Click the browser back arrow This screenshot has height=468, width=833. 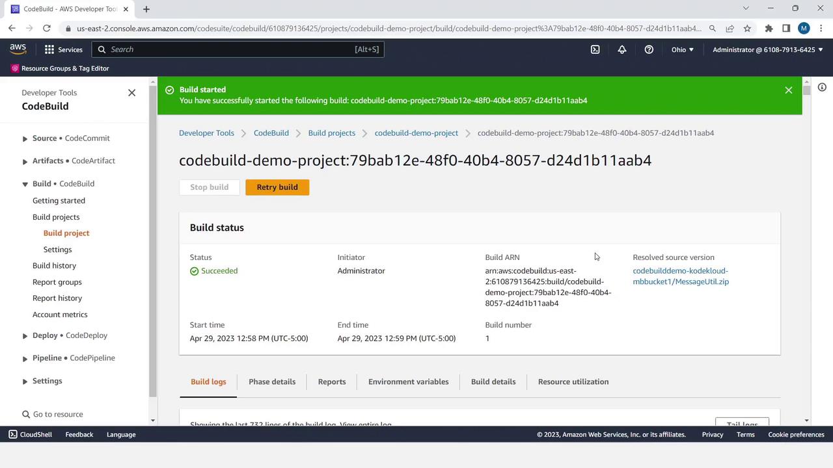(x=12, y=28)
